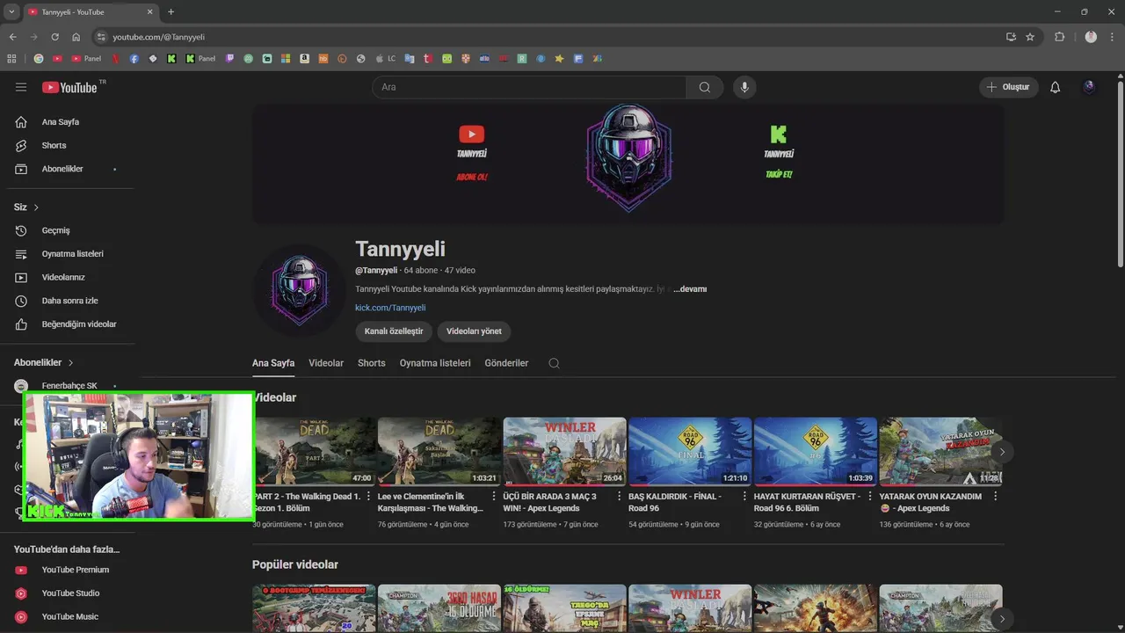Click the channel profile avatar image

[300, 291]
